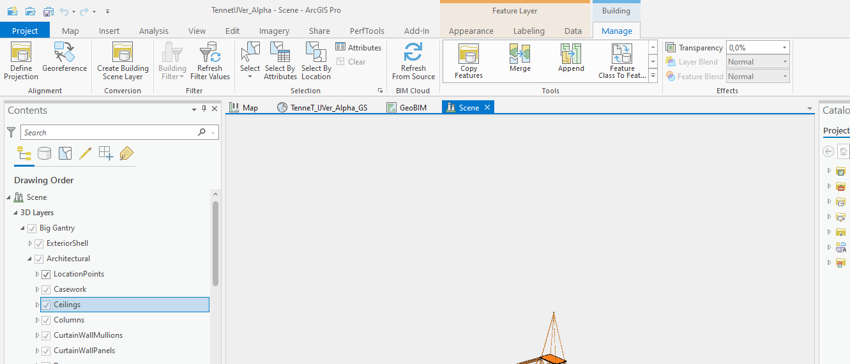Click the open project icon in title bar

(x=30, y=11)
